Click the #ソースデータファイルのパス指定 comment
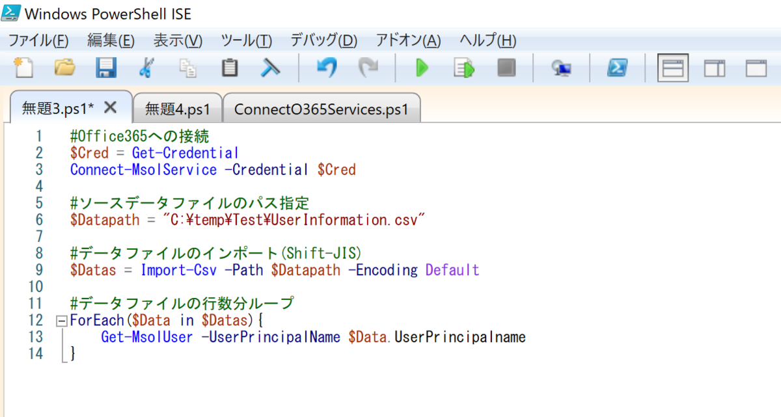The width and height of the screenshot is (781, 417). click(189, 203)
